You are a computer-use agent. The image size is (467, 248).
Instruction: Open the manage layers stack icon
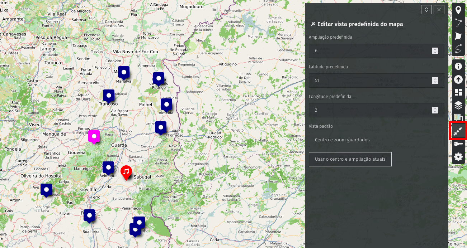pyautogui.click(x=458, y=105)
